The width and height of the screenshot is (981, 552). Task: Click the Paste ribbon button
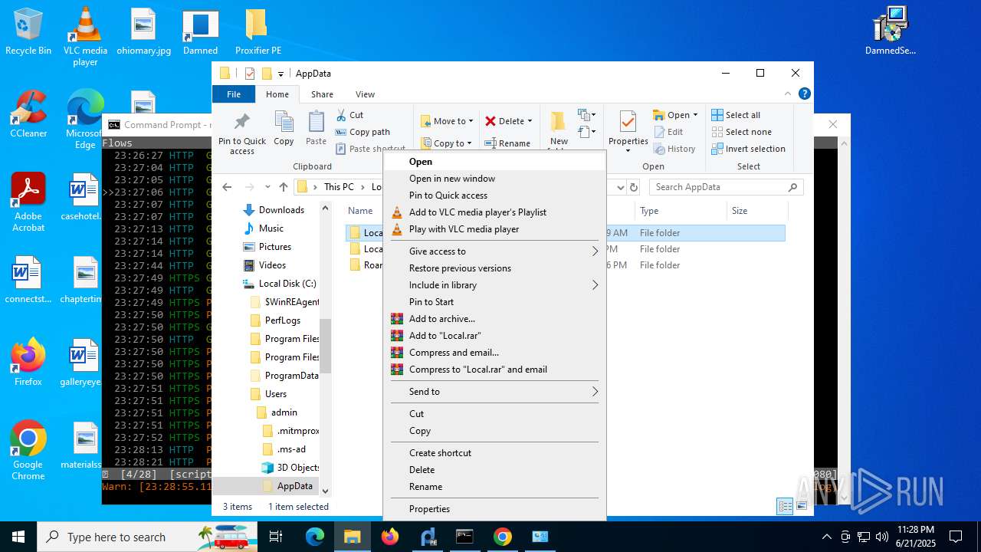(316, 129)
